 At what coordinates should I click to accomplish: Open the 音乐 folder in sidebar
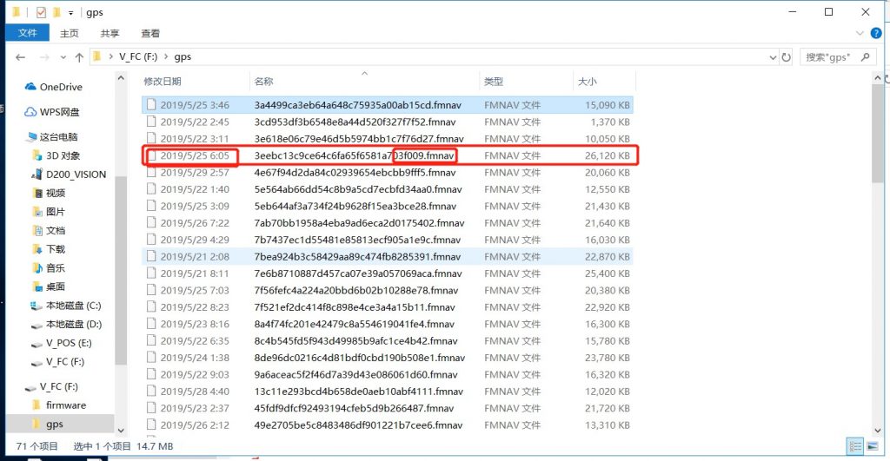pyautogui.click(x=49, y=267)
